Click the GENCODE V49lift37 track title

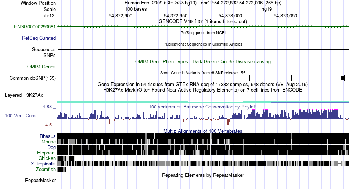coord(203,22)
